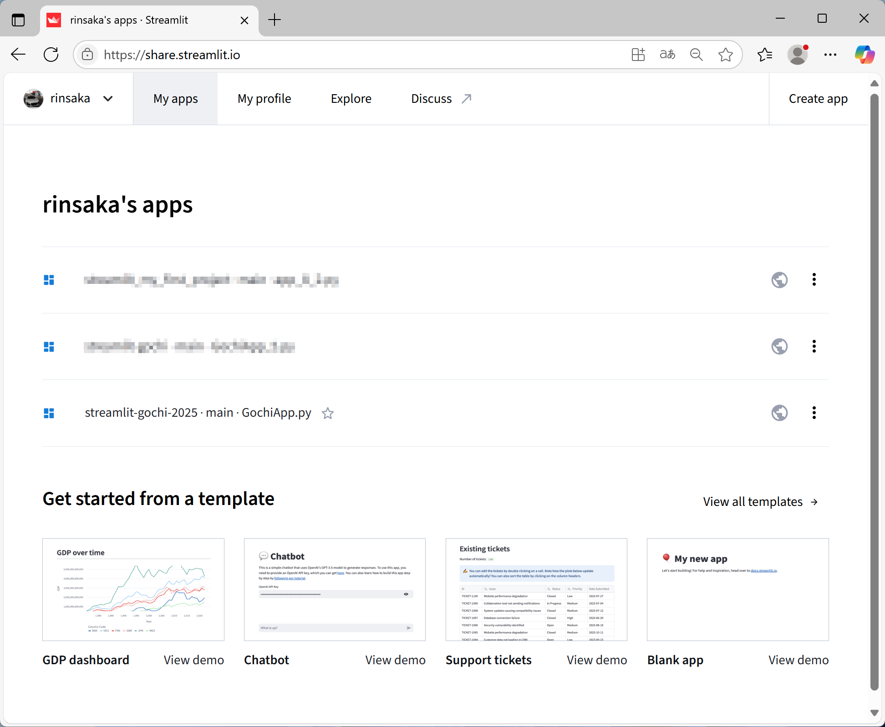Open the browser profile avatar
This screenshot has height=727, width=885.
click(x=798, y=55)
